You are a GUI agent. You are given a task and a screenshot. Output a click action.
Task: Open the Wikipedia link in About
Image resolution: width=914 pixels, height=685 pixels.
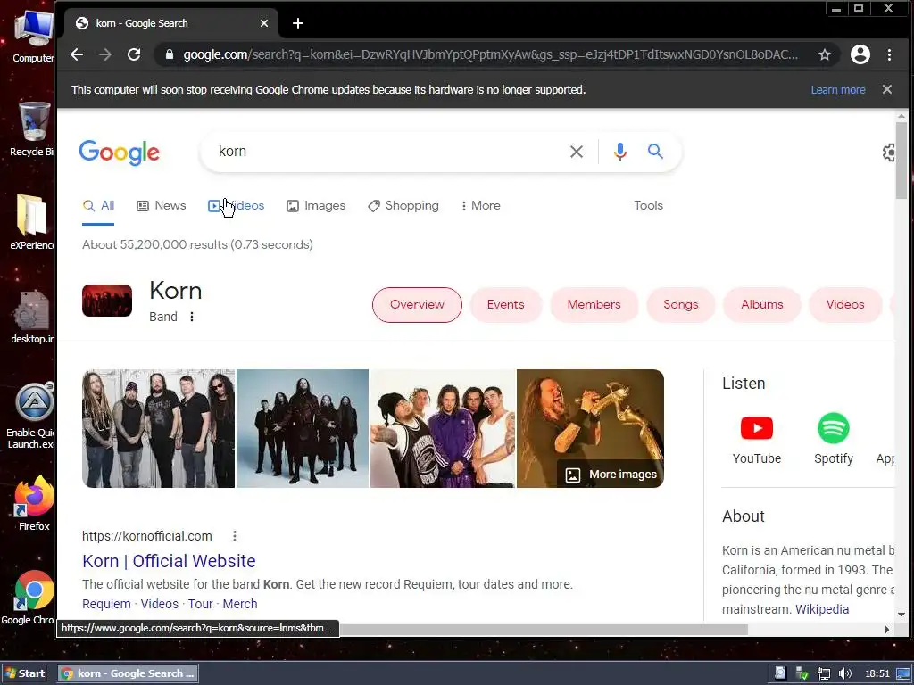coord(822,609)
